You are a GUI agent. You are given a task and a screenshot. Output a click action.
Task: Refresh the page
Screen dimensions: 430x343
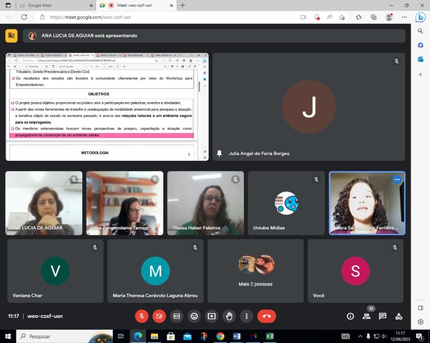click(x=24, y=17)
